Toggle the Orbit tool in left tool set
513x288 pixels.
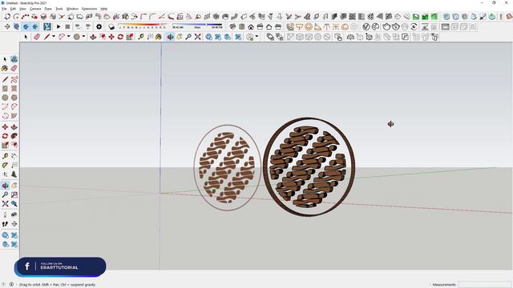tap(5, 186)
